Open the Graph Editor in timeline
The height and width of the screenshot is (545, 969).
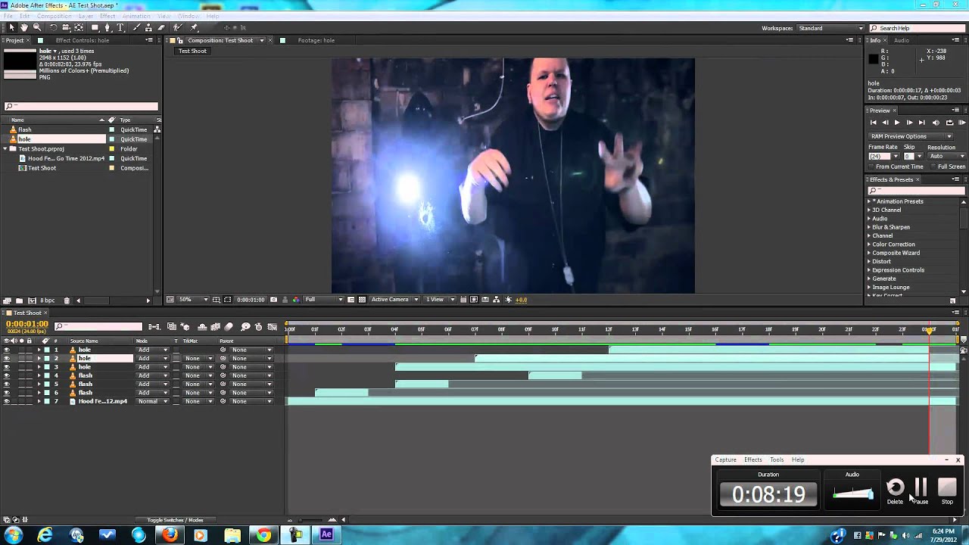(x=273, y=327)
